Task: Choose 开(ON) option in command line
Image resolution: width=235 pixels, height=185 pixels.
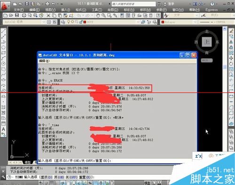Action: click(59, 177)
